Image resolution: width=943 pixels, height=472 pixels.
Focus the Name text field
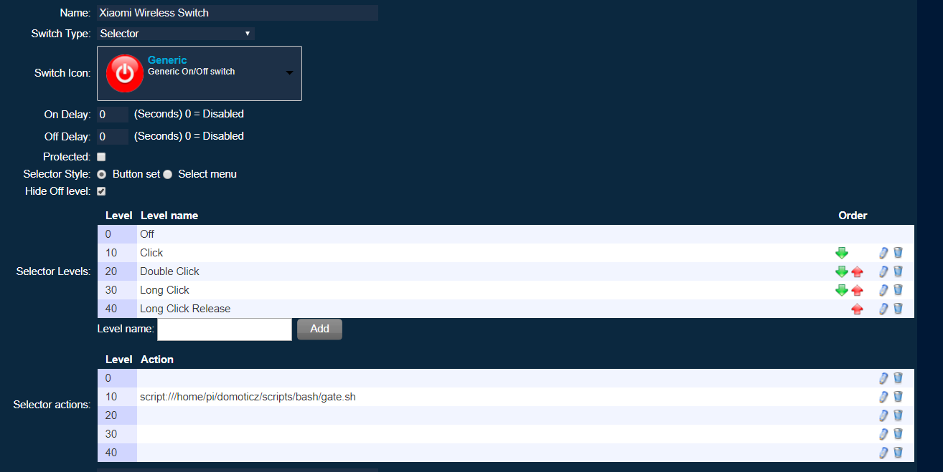(x=238, y=13)
